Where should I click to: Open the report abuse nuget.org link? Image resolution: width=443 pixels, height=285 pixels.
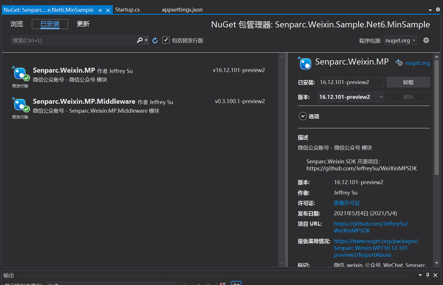(x=376, y=248)
